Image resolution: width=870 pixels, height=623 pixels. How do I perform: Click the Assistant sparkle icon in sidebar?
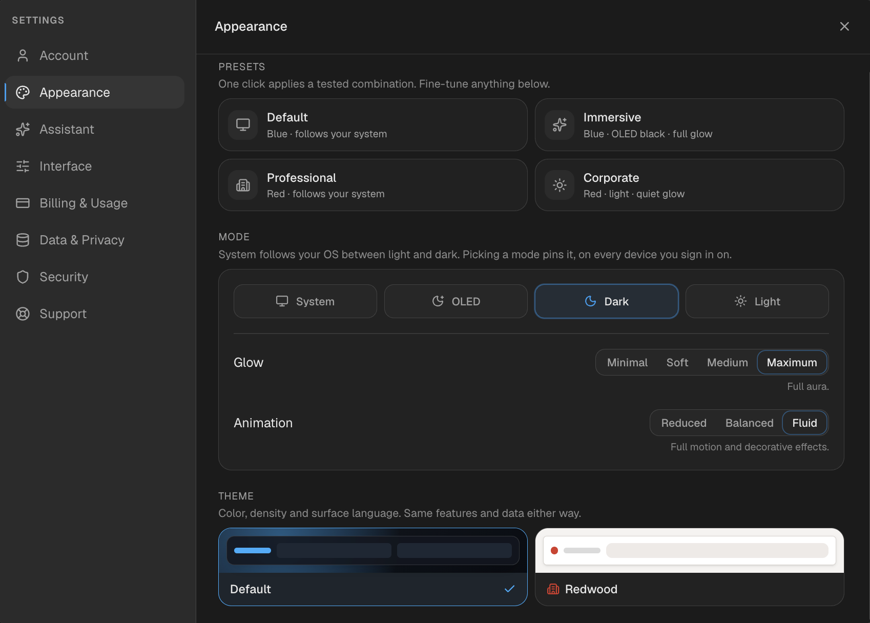click(x=23, y=129)
